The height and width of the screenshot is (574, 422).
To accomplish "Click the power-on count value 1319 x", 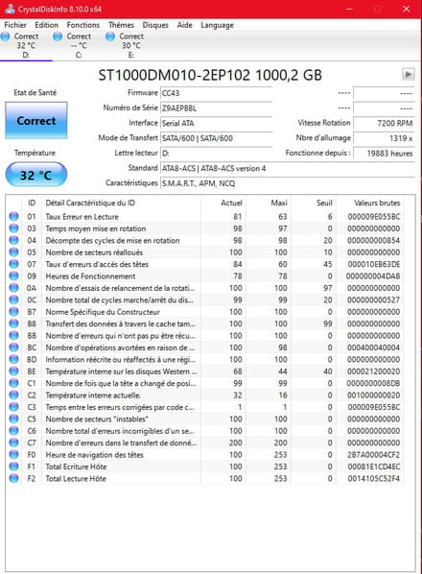I will [x=384, y=138].
